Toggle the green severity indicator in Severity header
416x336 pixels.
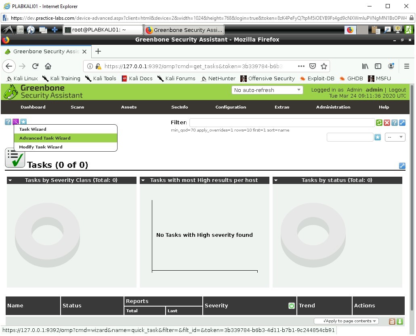(292, 306)
